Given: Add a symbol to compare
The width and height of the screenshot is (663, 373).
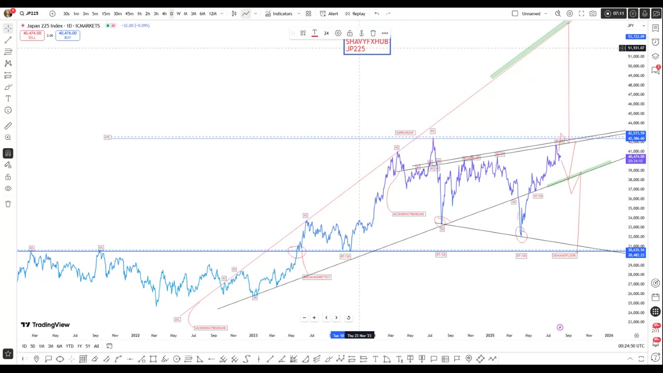Looking at the screenshot, I should click(52, 13).
